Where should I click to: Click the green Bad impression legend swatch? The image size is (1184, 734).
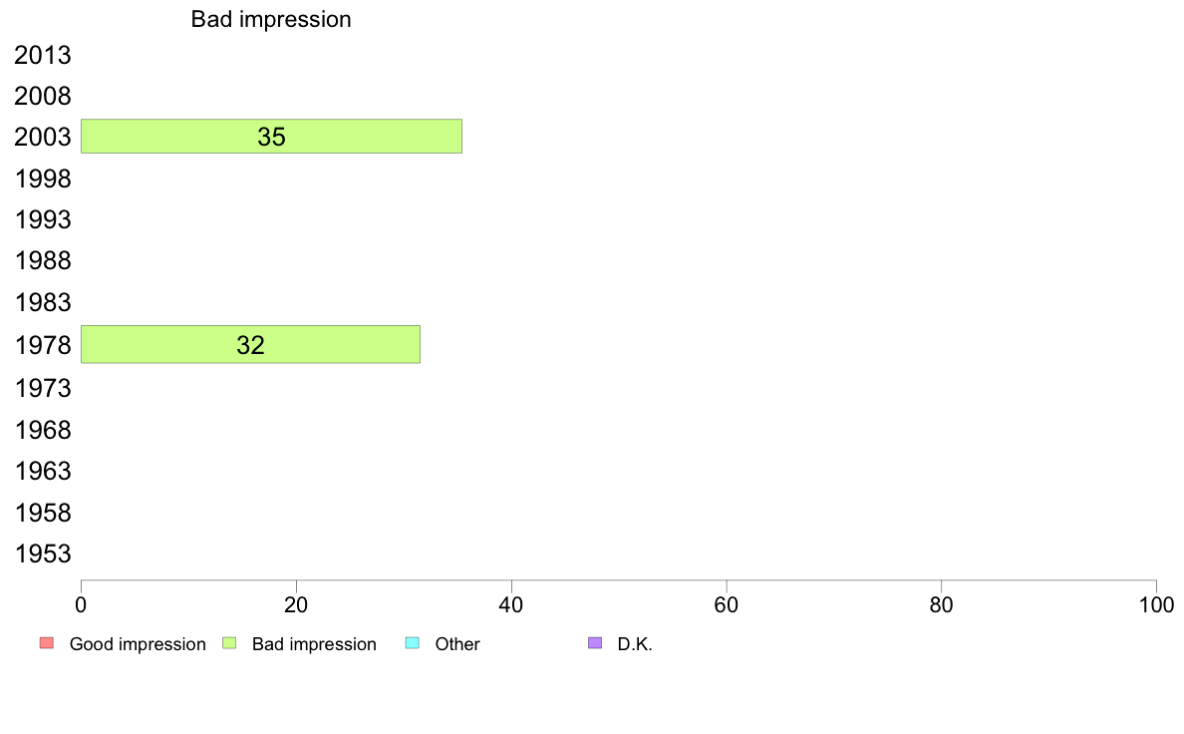click(x=228, y=643)
